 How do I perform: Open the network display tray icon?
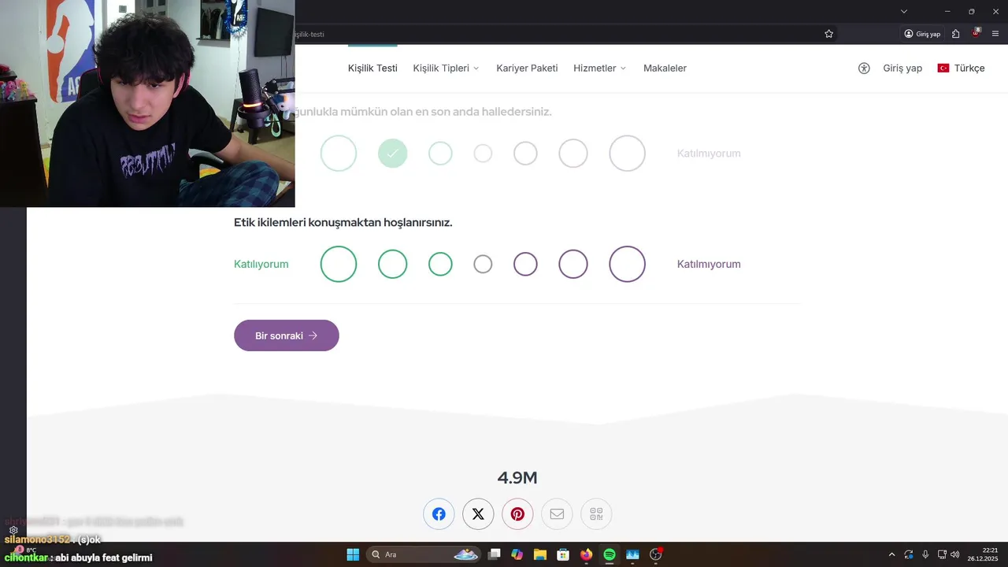942,554
